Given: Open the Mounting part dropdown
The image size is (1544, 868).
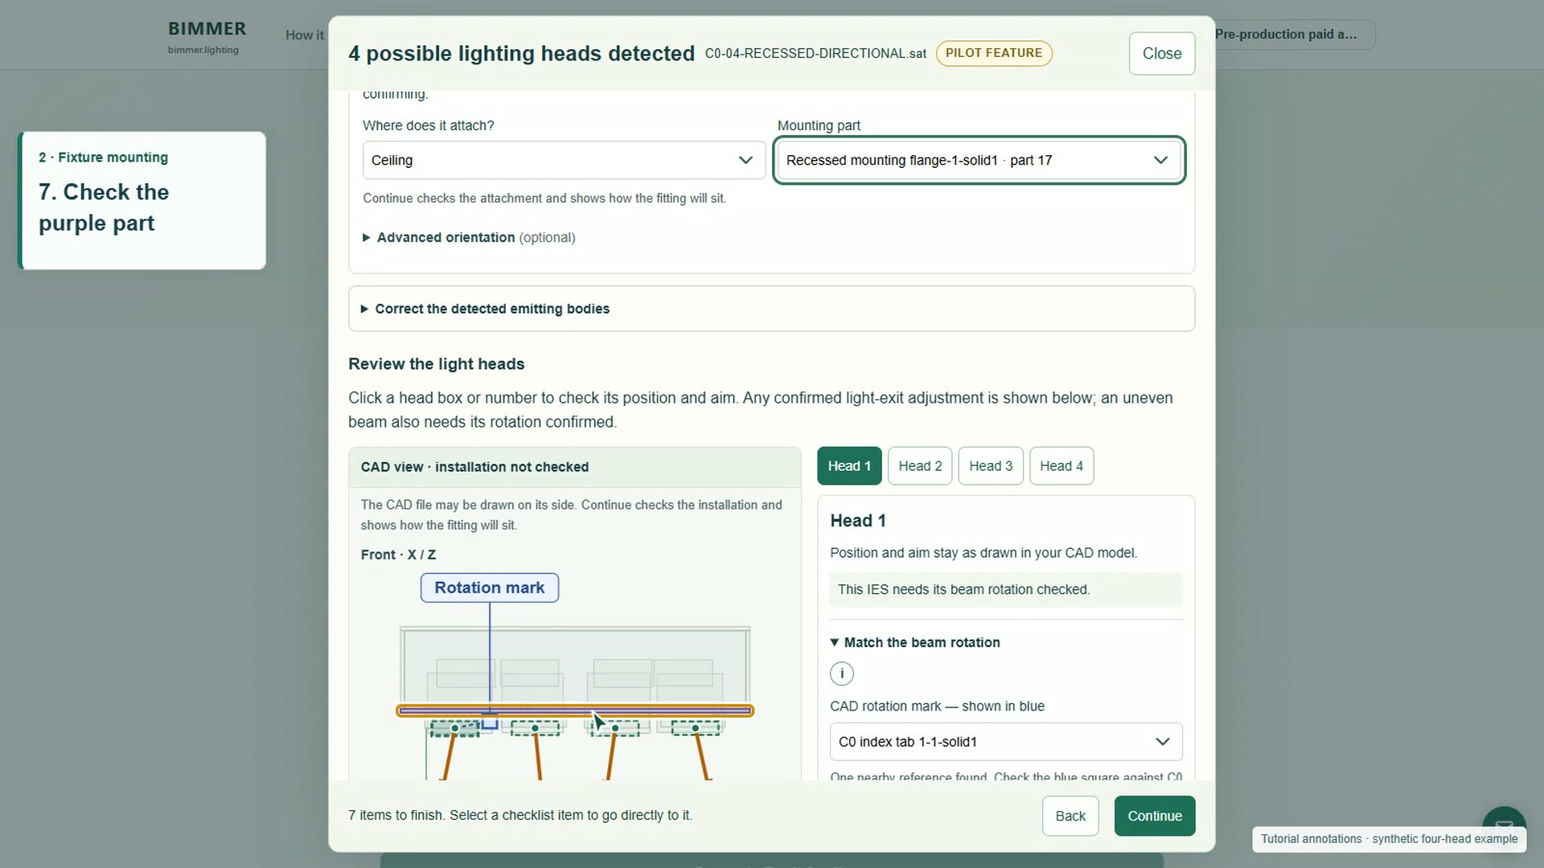Looking at the screenshot, I should 979,160.
